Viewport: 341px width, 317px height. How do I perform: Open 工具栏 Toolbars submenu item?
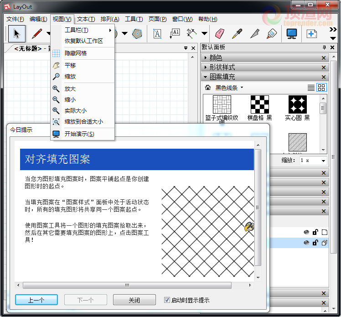click(83, 30)
